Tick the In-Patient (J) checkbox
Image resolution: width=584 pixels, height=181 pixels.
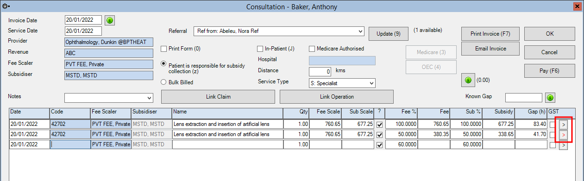(260, 49)
